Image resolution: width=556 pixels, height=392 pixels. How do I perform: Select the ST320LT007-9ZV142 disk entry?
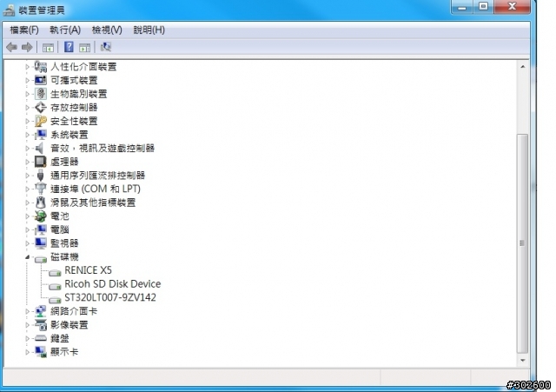[x=110, y=297]
